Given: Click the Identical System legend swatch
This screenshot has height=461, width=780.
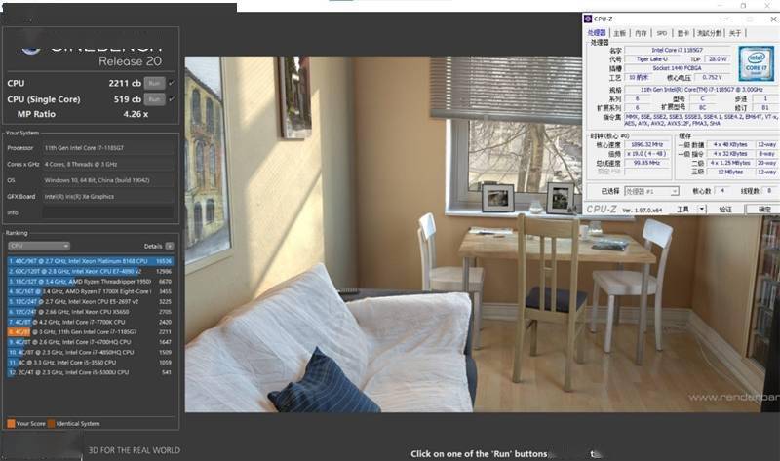Looking at the screenshot, I should [x=52, y=424].
